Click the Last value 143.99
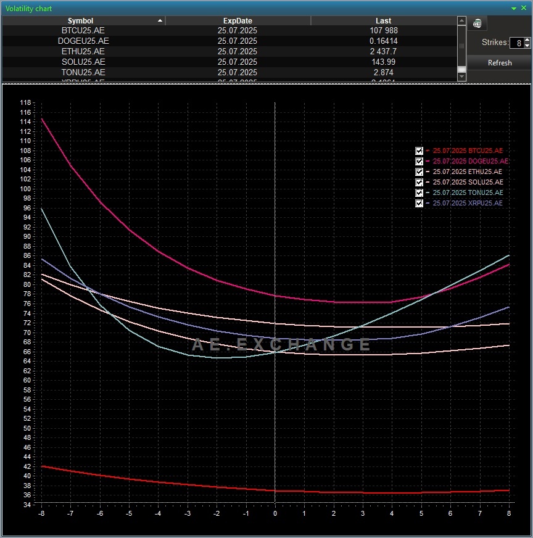Viewport: 533px width, 538px height. click(x=384, y=62)
